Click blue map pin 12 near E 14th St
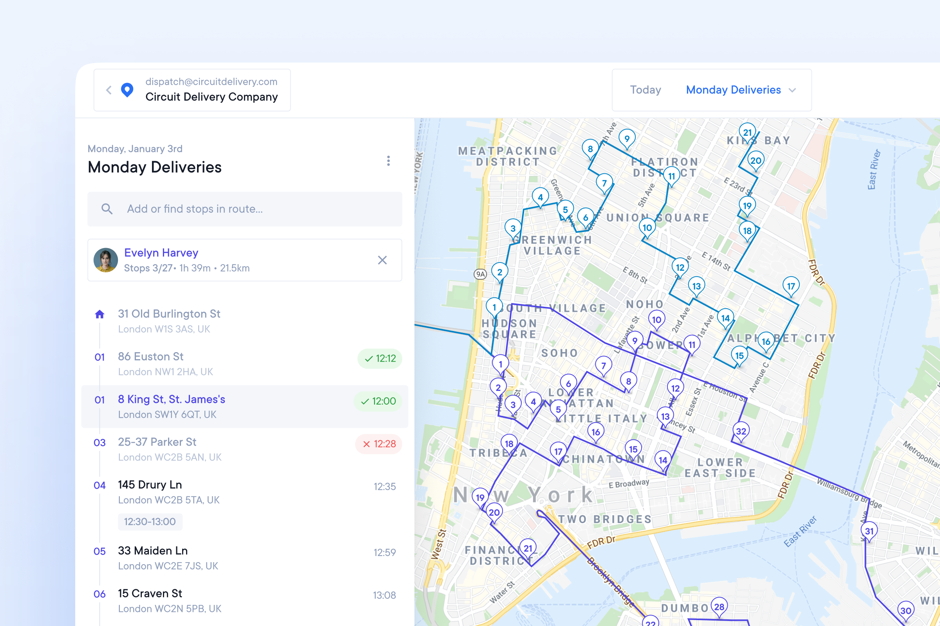The width and height of the screenshot is (940, 626). click(x=680, y=267)
